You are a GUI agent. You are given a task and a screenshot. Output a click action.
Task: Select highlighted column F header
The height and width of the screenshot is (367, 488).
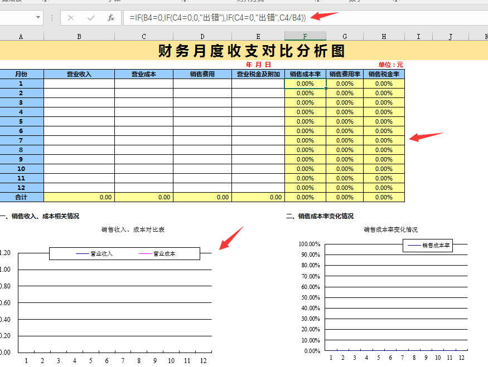pyautogui.click(x=305, y=36)
